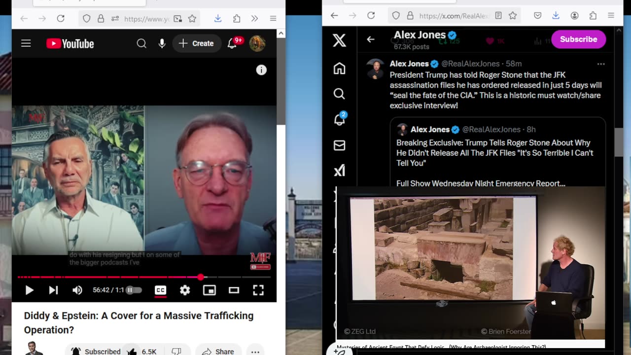
Task: Click the x.com address bar
Action: [454, 16]
